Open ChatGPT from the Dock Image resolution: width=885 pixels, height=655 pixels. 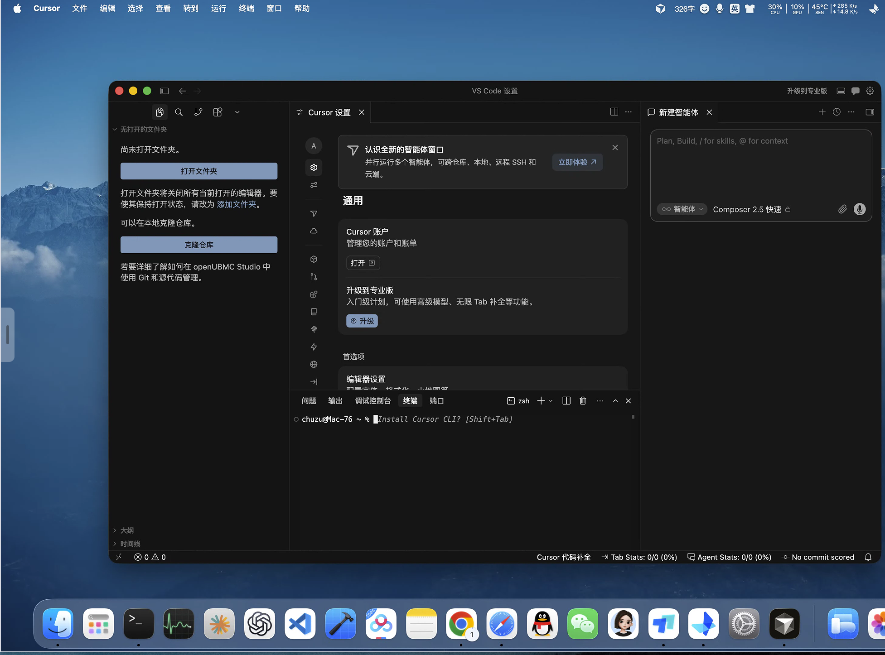point(260,624)
